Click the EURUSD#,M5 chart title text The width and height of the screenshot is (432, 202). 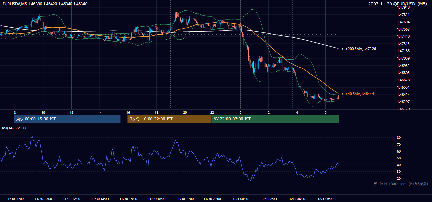tap(45, 4)
